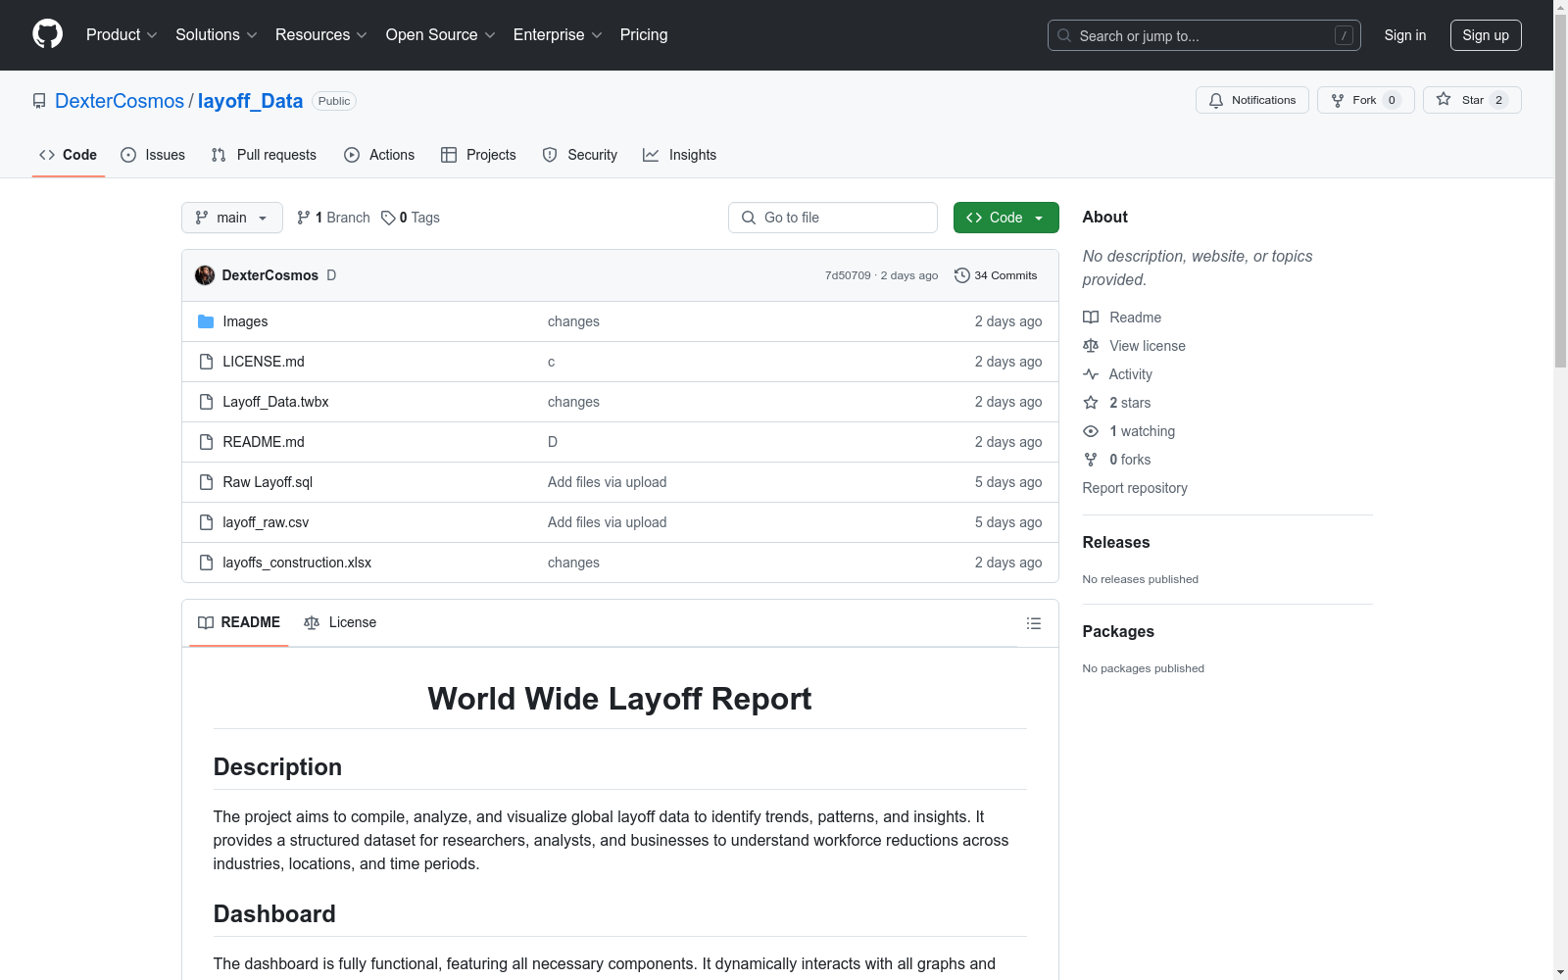Viewport: 1568px width, 980px height.
Task: Select the README tab in file panel
Action: click(x=239, y=623)
